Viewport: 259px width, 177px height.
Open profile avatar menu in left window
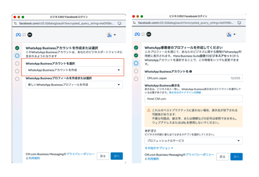(x=111, y=35)
